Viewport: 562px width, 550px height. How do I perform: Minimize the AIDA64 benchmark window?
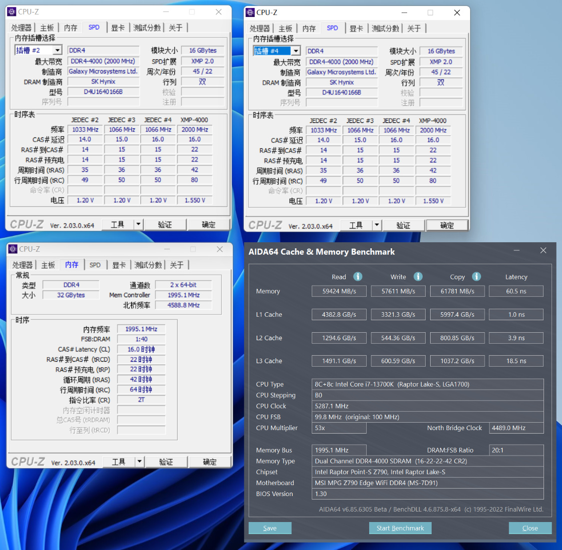[517, 250]
